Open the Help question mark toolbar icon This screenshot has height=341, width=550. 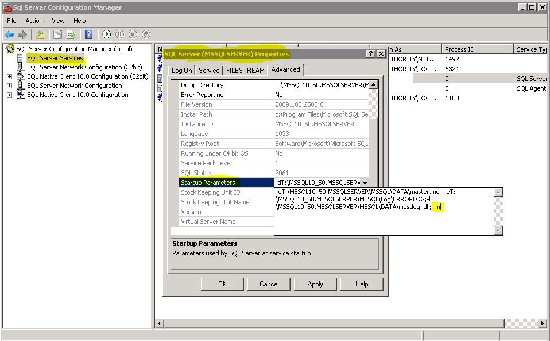pyautogui.click(x=89, y=34)
